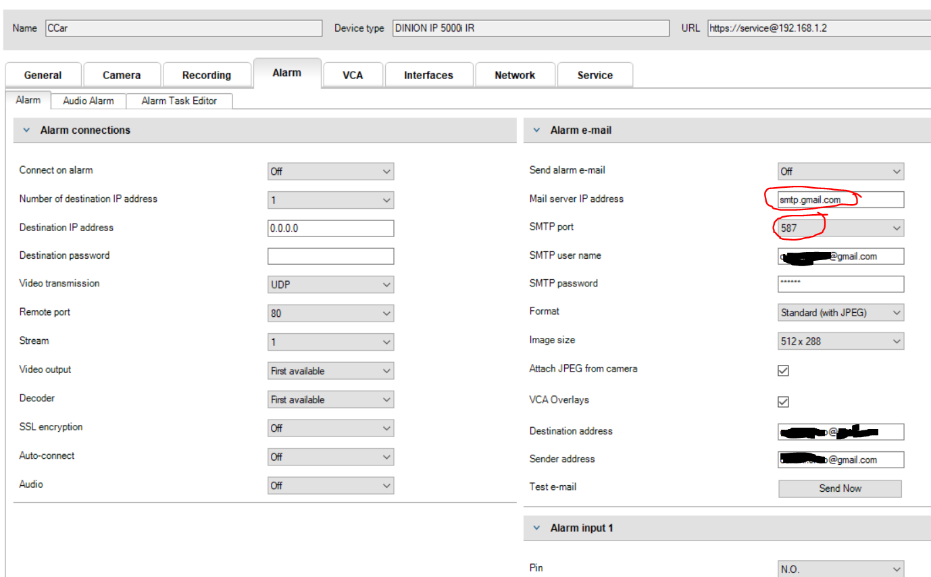This screenshot has height=577, width=931.
Task: Toggle Attach JPEG from camera checkbox
Action: pyautogui.click(x=783, y=370)
